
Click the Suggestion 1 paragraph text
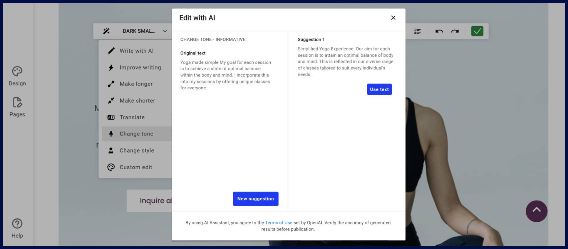point(345,62)
